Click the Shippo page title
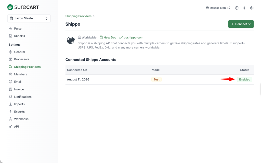Screen dimensions: 261x163 point(73,24)
